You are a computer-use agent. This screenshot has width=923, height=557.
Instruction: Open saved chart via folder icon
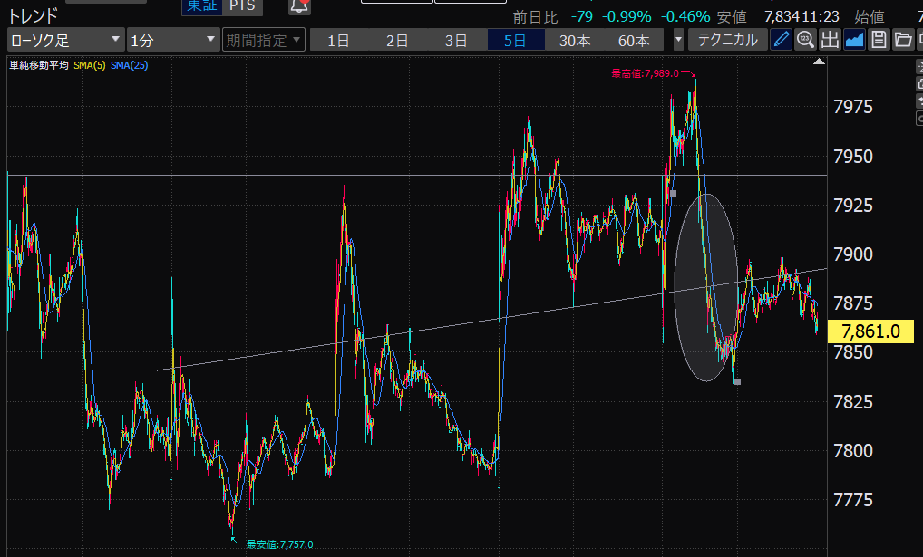tap(902, 39)
